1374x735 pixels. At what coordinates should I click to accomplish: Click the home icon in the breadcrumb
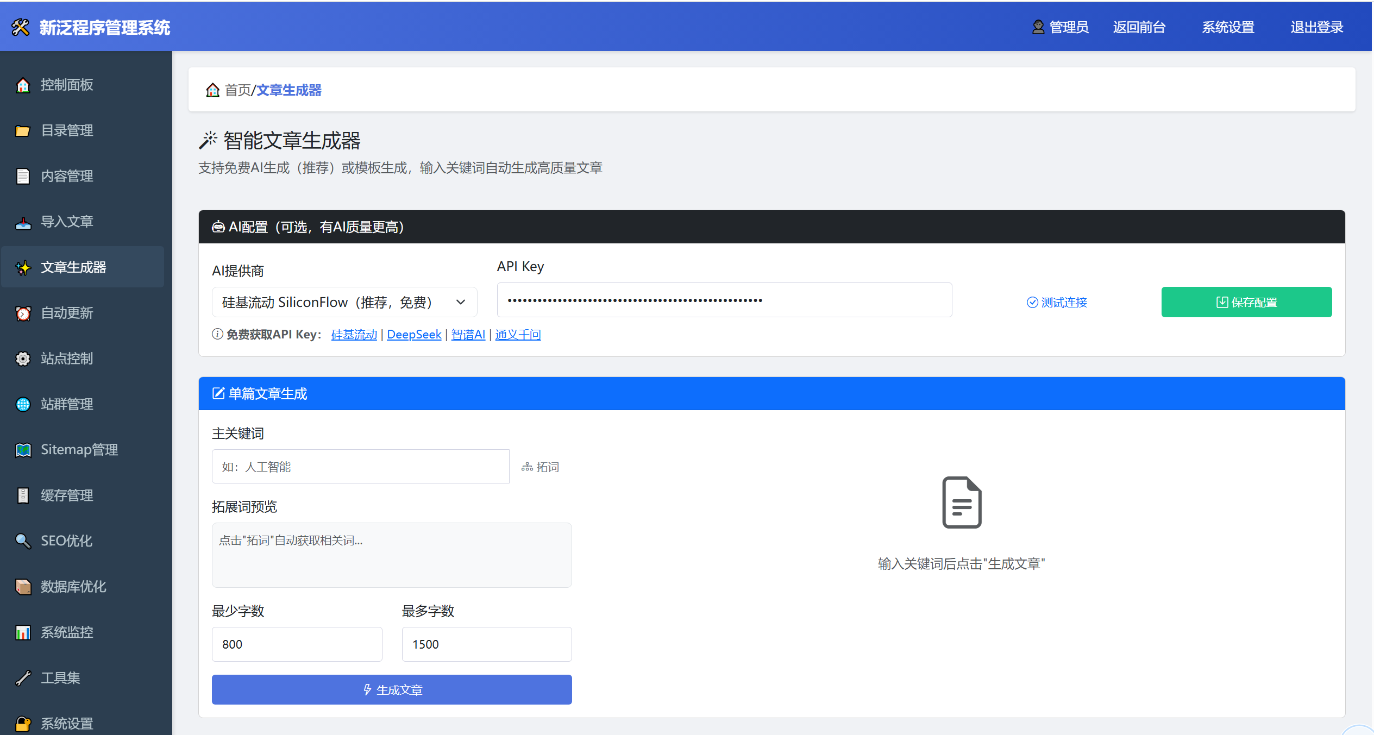[x=213, y=90]
